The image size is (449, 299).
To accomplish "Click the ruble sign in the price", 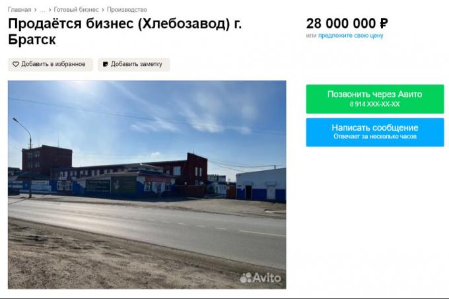I will pos(384,24).
